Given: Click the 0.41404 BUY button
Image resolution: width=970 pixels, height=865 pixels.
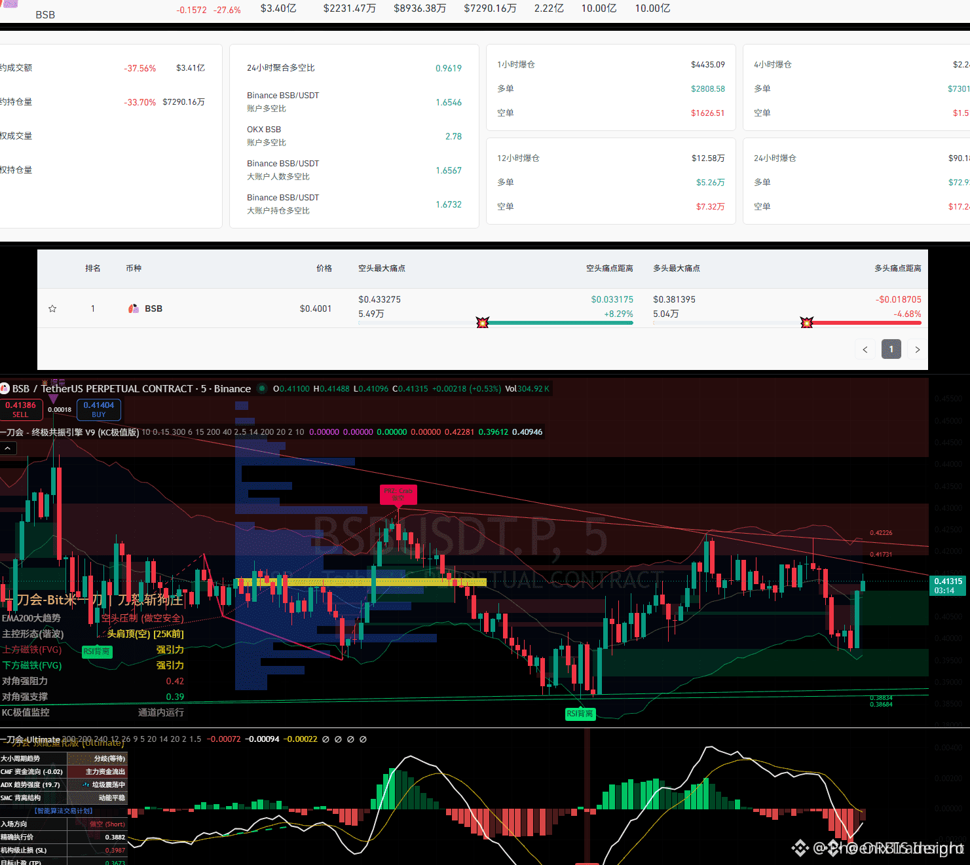Looking at the screenshot, I should click(99, 409).
